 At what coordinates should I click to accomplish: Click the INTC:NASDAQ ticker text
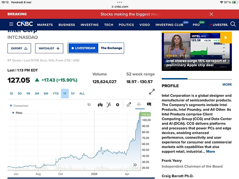pos(23,38)
